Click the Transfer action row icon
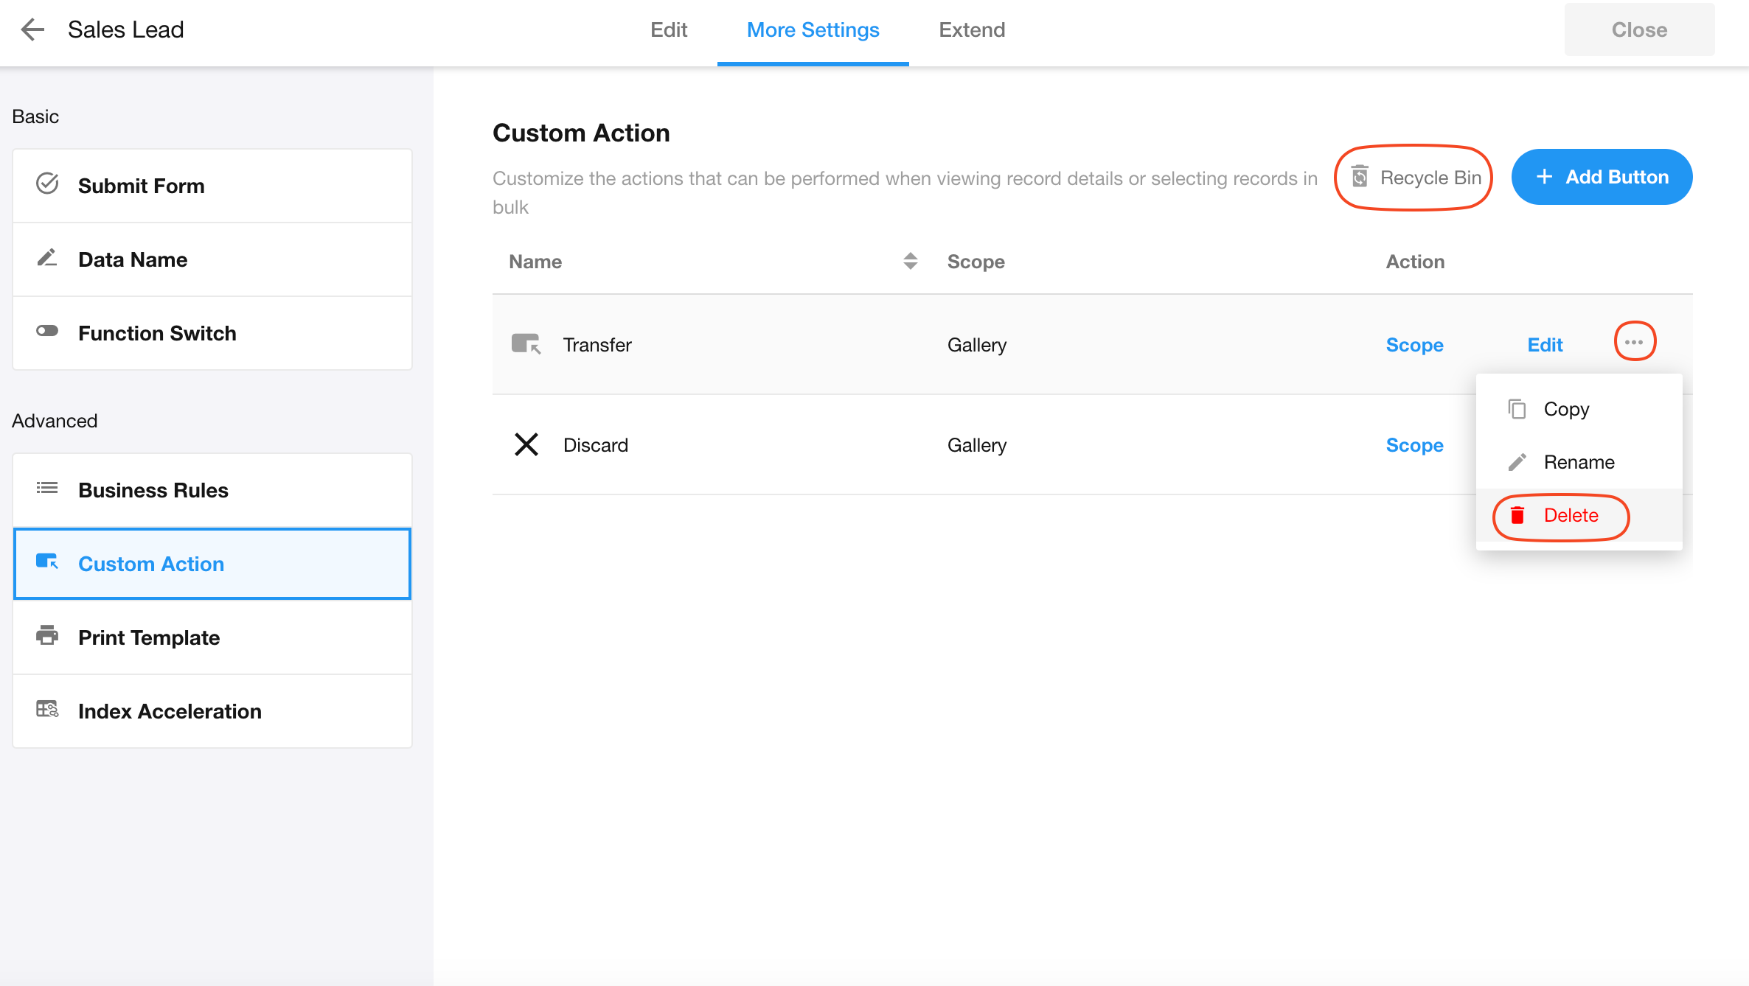This screenshot has height=986, width=1749. pos(526,344)
